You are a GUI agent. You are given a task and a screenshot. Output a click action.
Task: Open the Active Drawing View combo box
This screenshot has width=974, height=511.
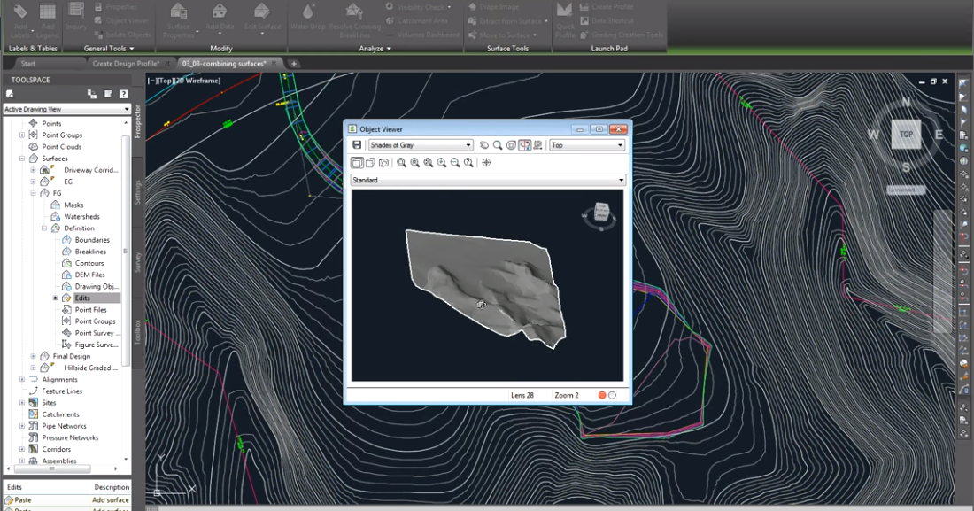point(66,109)
